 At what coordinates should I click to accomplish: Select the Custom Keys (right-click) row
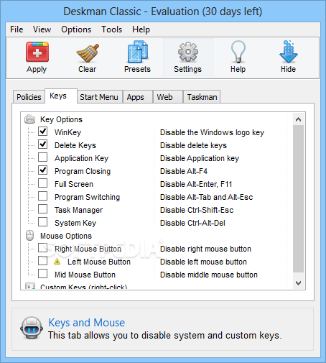tap(84, 287)
